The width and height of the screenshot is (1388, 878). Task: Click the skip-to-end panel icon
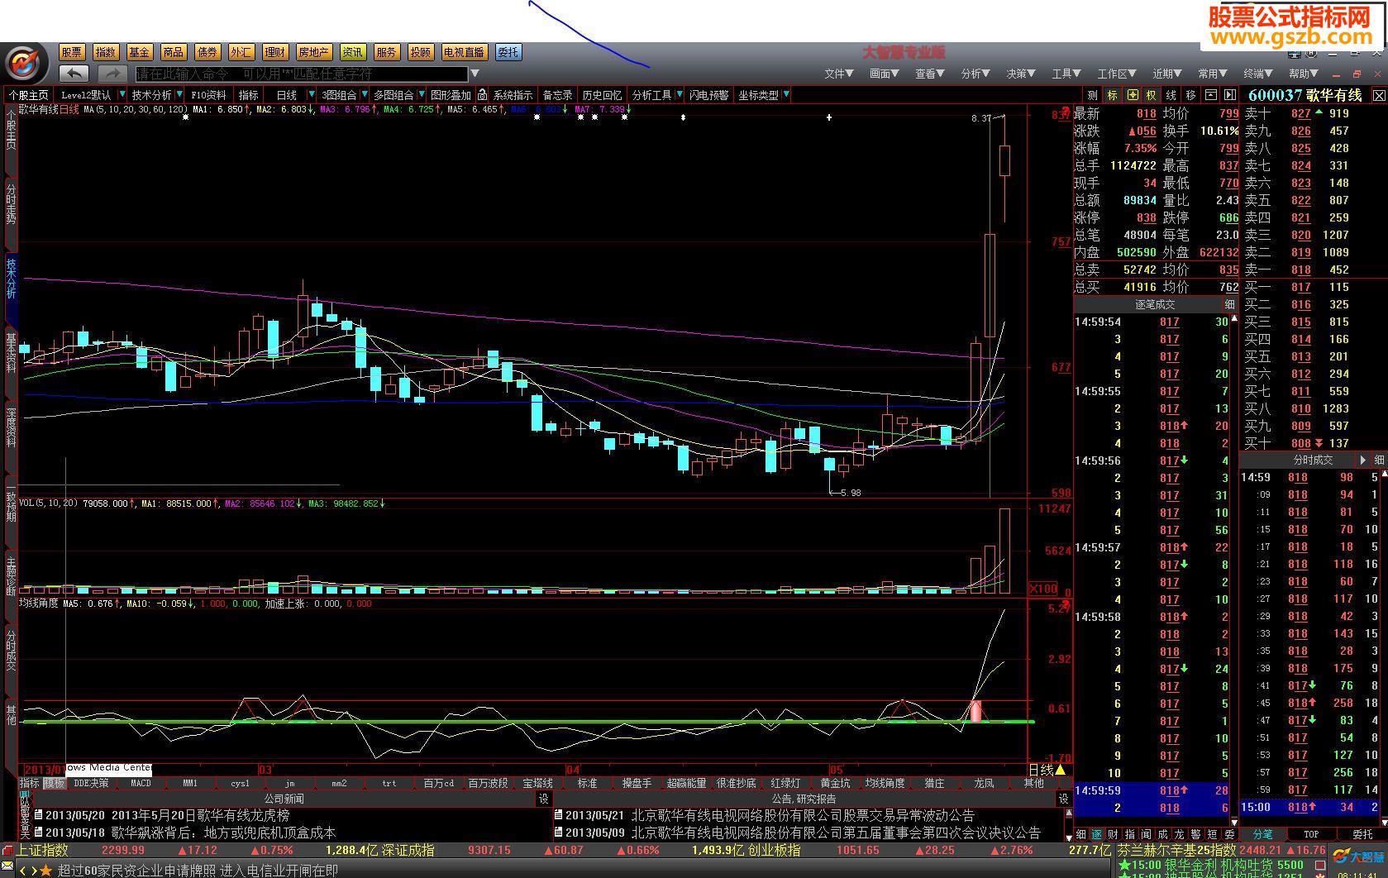pos(1230,95)
